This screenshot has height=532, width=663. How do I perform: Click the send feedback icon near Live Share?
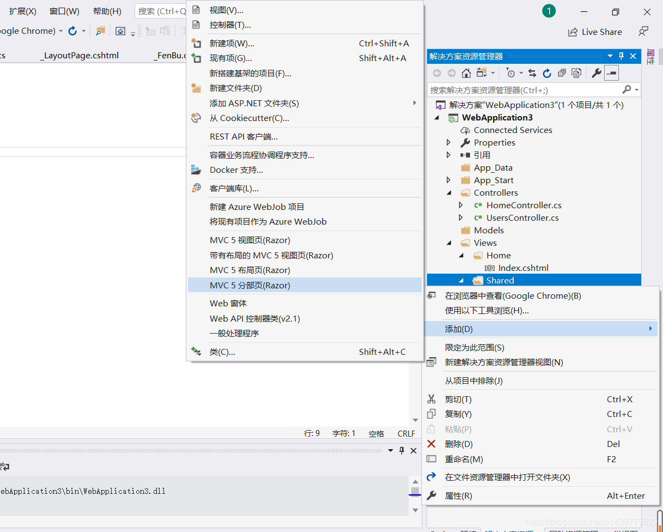pyautogui.click(x=643, y=32)
